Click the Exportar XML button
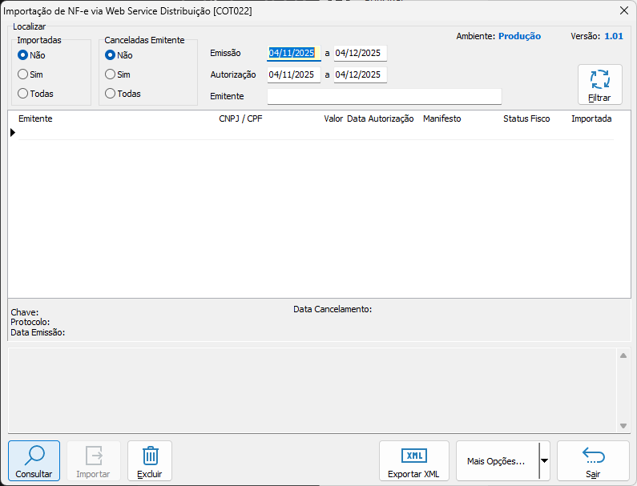The height and width of the screenshot is (486, 637). tap(413, 461)
